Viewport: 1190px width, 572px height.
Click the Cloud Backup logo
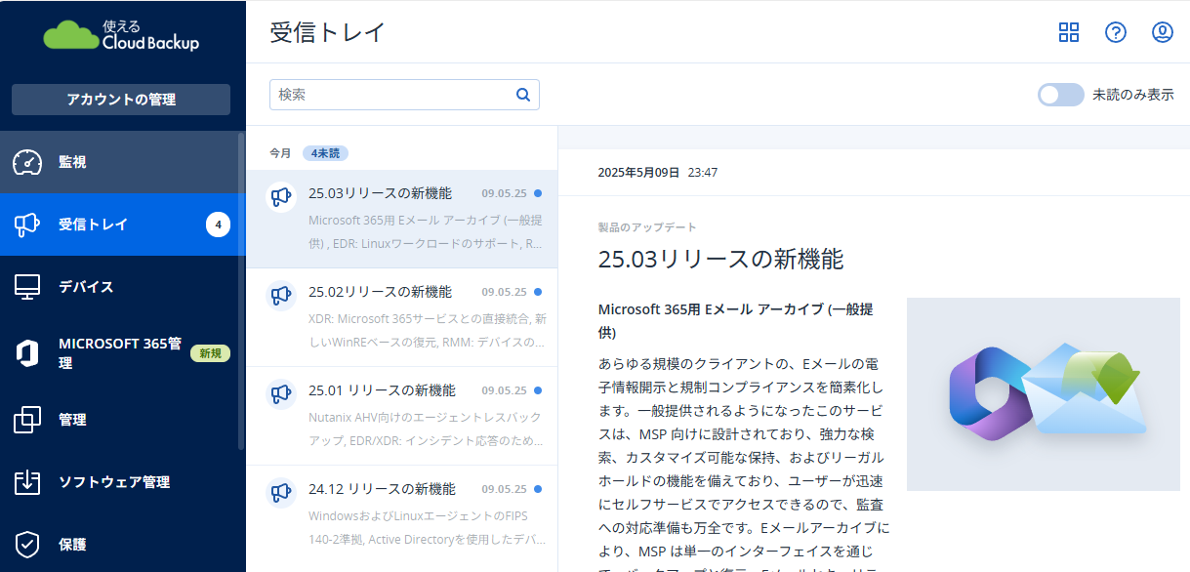tap(122, 35)
